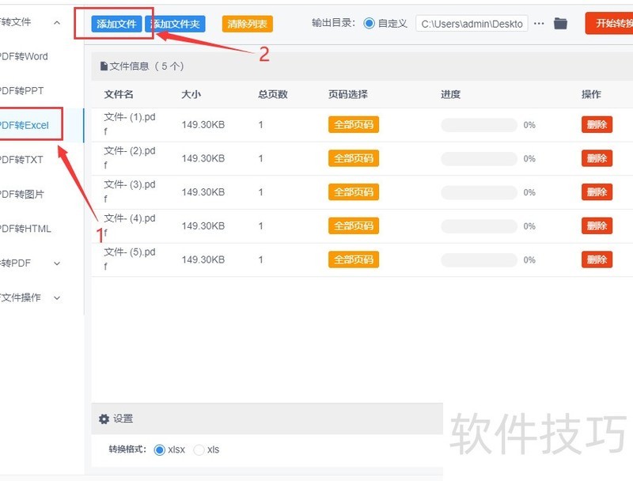Set page range for 文件- (4).pdf
This screenshot has height=481, width=633.
coord(354,226)
